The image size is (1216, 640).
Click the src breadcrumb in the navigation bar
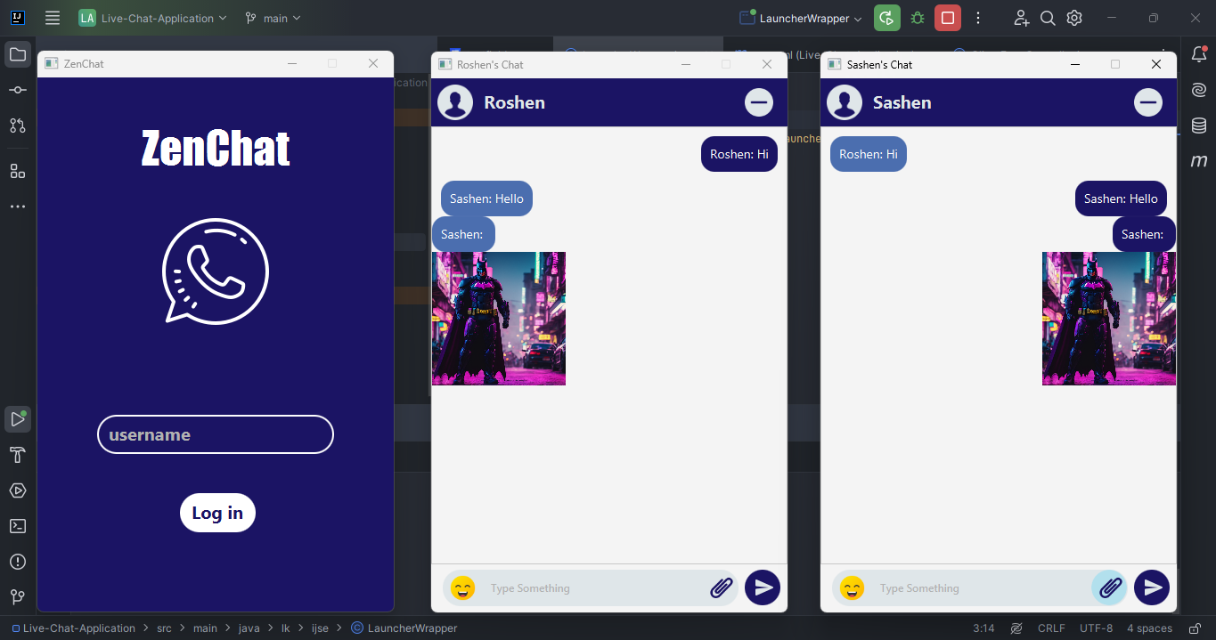tap(164, 628)
